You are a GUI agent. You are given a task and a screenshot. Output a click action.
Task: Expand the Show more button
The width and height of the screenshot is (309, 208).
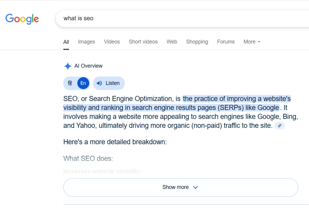[x=181, y=187]
